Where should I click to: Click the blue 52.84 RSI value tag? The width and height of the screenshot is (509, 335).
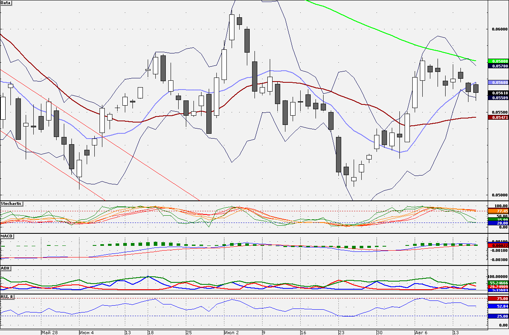(x=498, y=306)
